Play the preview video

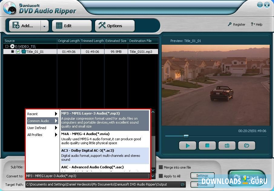point(188,146)
